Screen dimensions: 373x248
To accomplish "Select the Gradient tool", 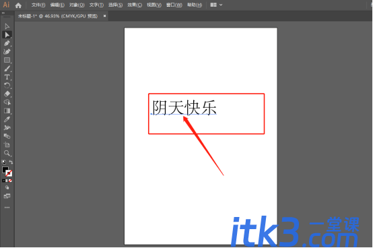I will [x=7, y=111].
